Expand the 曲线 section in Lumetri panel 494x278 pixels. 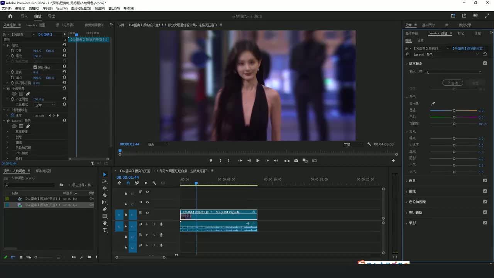coord(412,192)
